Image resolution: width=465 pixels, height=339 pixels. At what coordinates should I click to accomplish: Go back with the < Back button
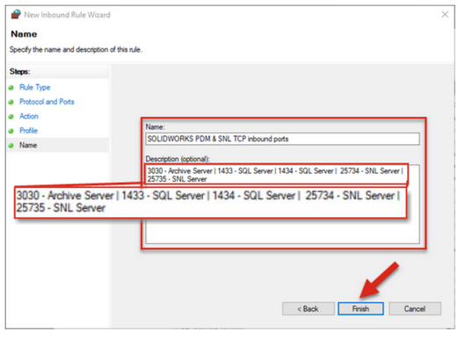(309, 308)
